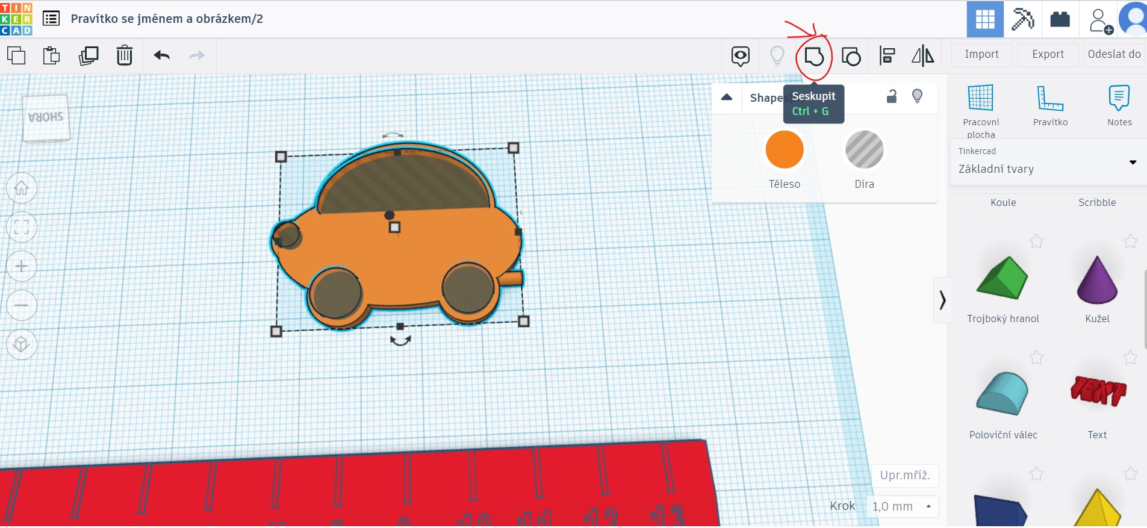Click the Import button
Screen dimensions: 1147x528
click(981, 55)
